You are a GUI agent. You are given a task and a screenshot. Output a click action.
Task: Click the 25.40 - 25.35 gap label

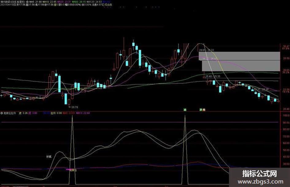coord(213,76)
